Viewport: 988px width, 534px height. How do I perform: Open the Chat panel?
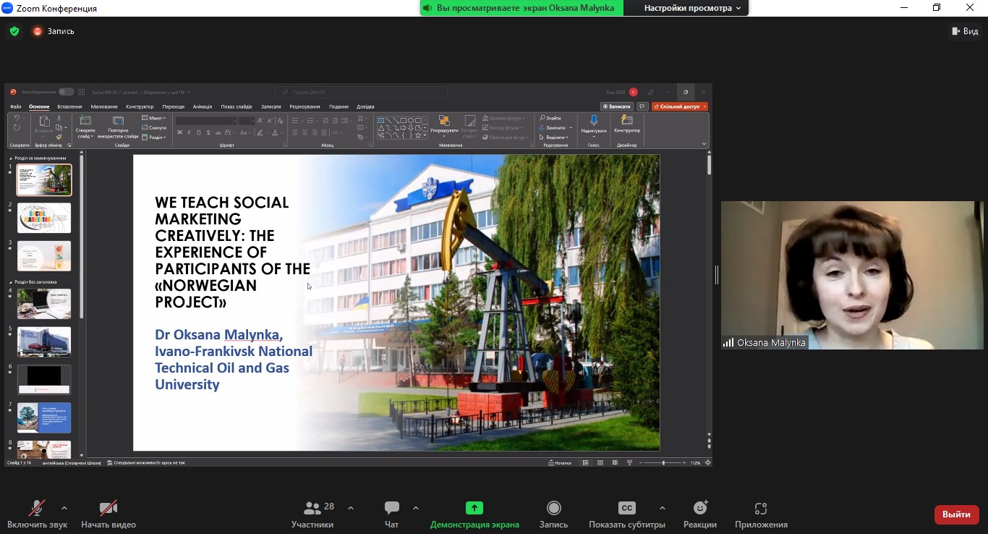click(x=391, y=514)
